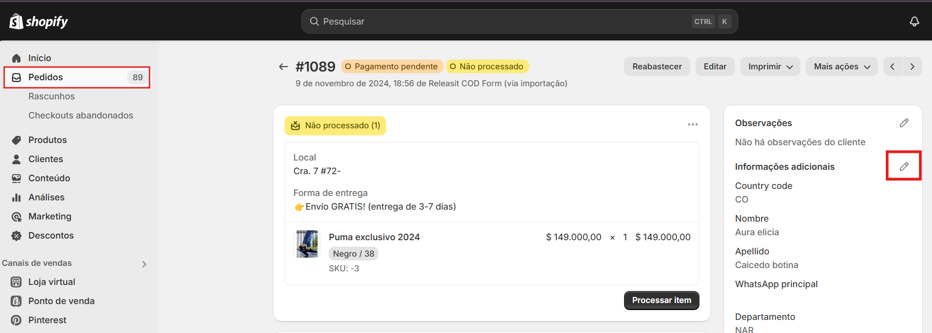
Task: Go back using the left arrow beside #1089
Action: 283,67
